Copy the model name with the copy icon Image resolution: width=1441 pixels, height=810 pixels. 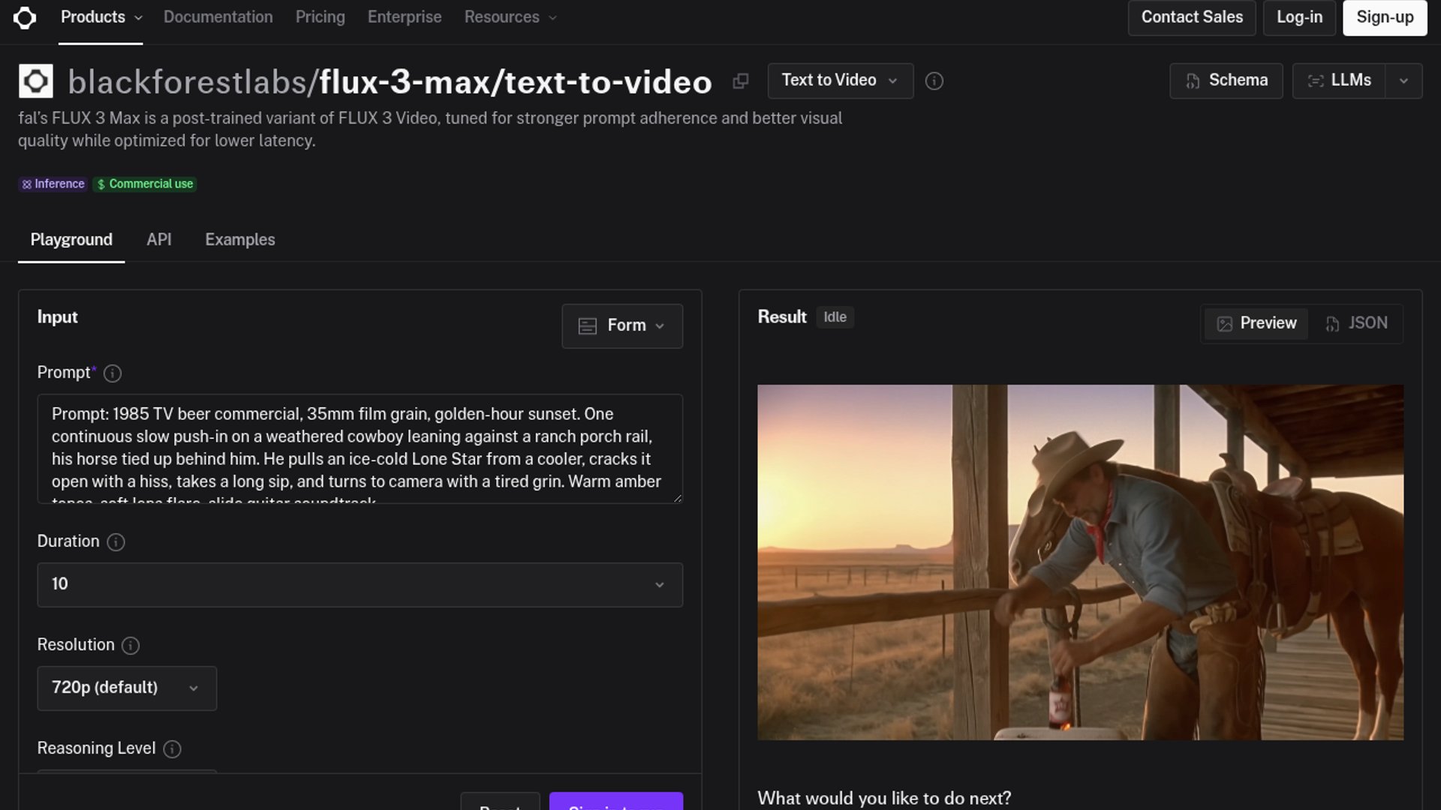point(741,81)
